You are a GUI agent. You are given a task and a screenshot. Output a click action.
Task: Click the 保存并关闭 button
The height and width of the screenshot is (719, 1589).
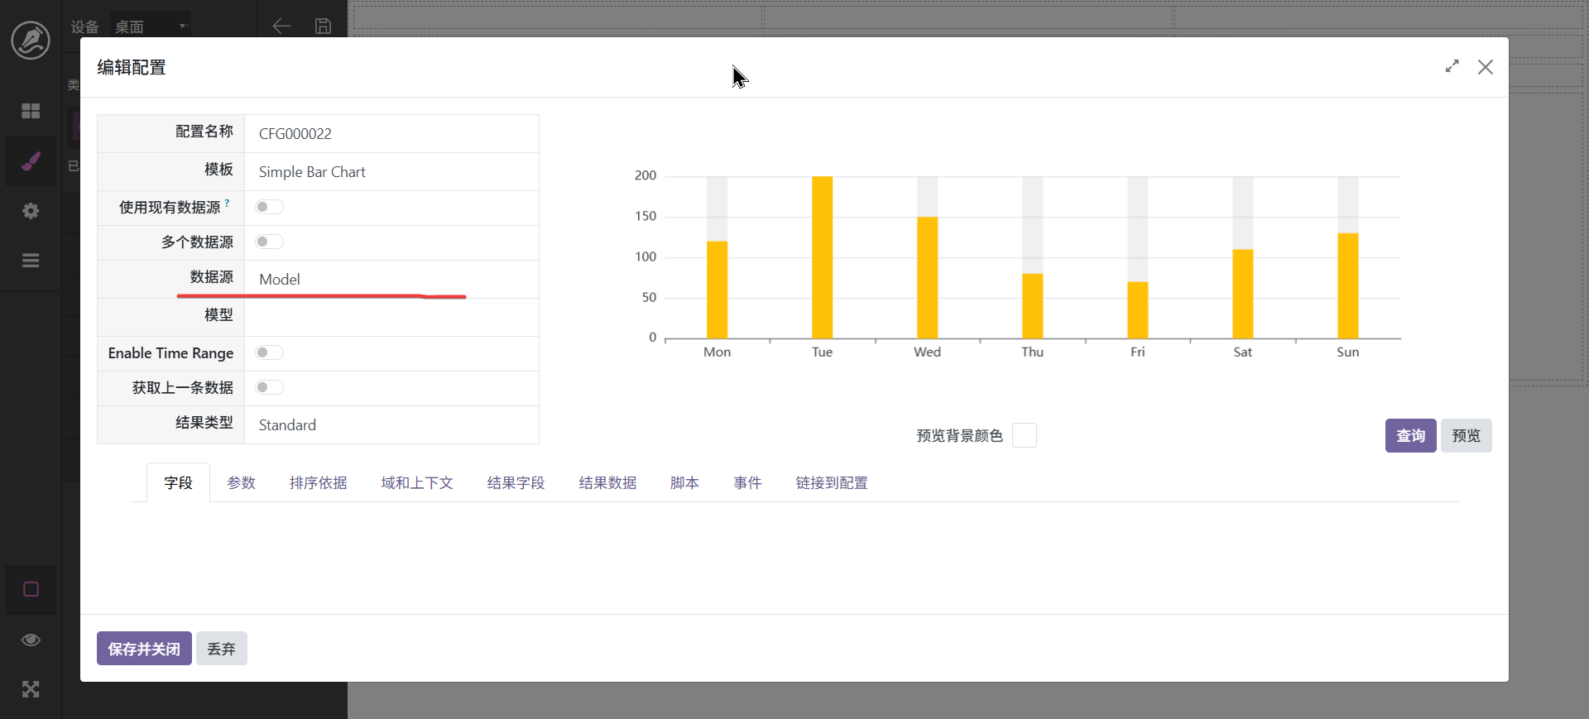(144, 649)
